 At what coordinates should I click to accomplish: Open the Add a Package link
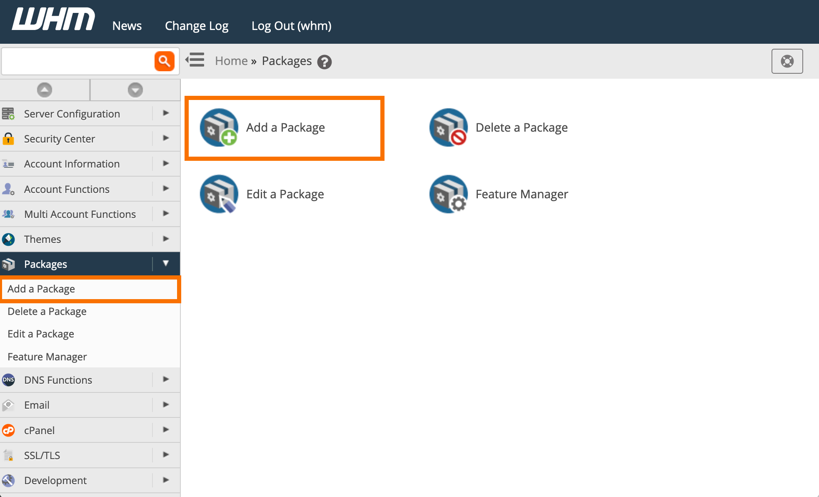point(285,127)
